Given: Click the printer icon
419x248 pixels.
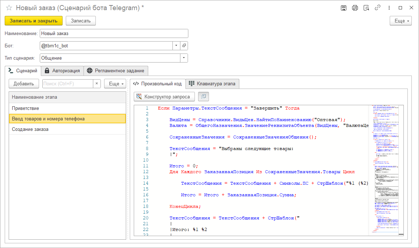Looking at the screenshot, I should [x=355, y=8].
